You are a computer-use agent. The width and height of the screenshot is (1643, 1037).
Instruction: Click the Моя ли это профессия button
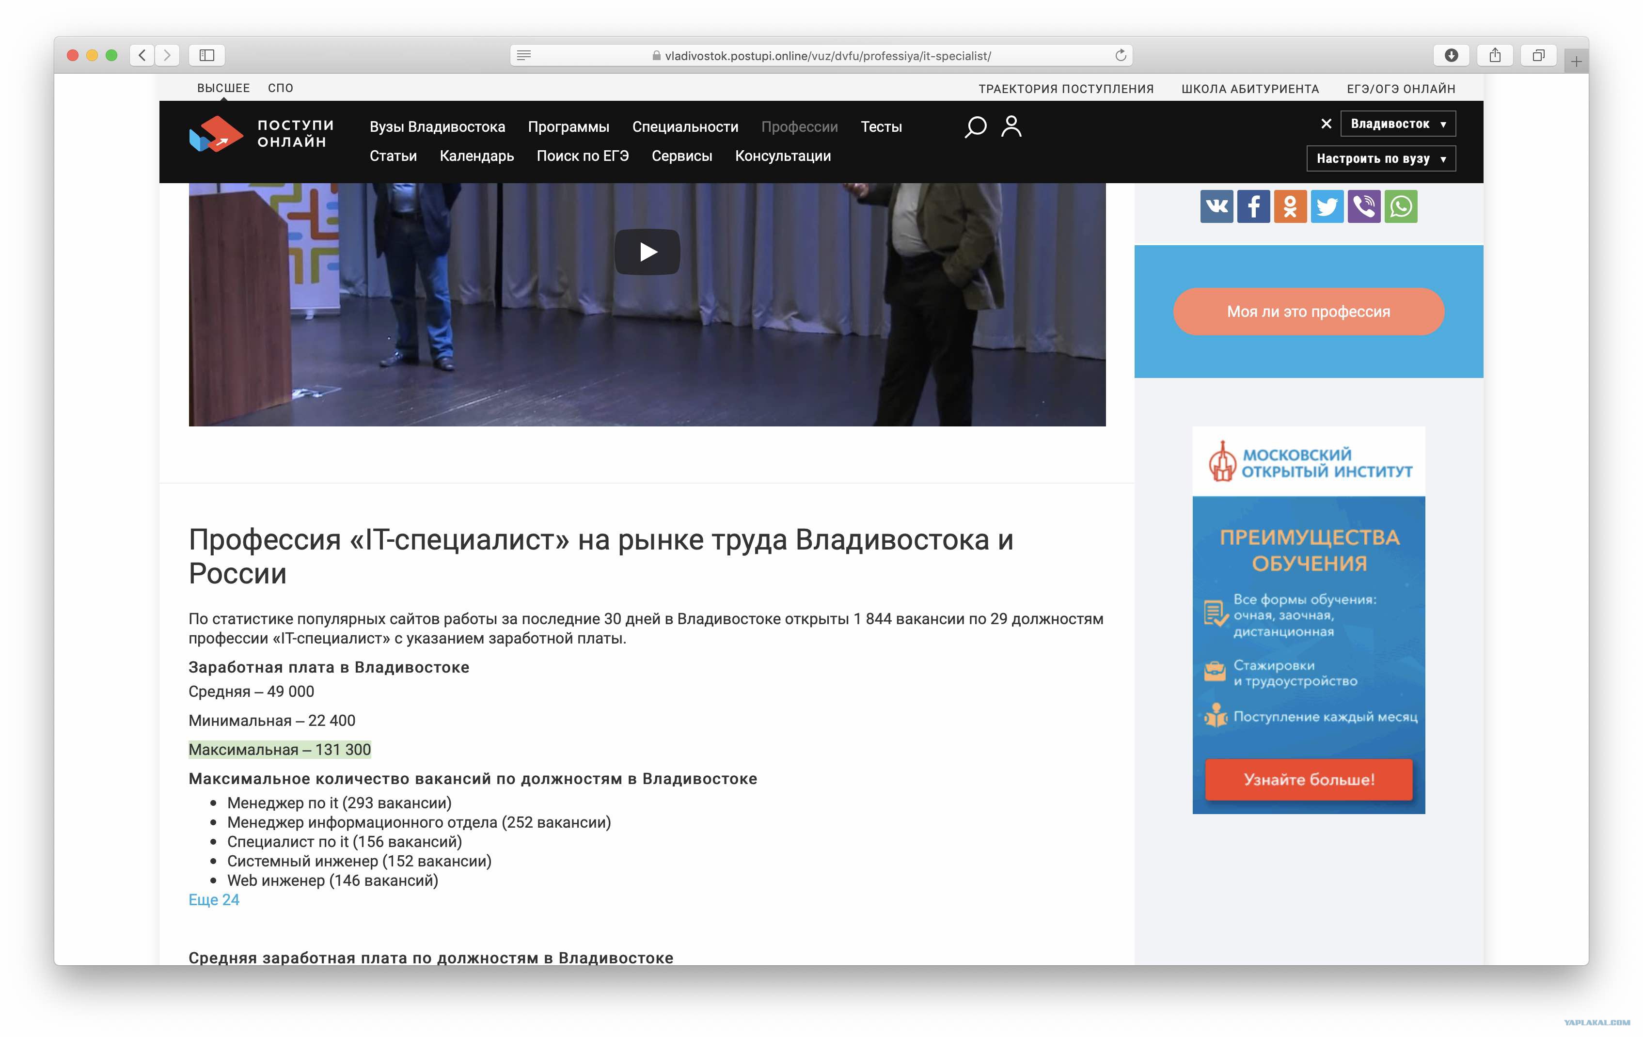pos(1309,312)
